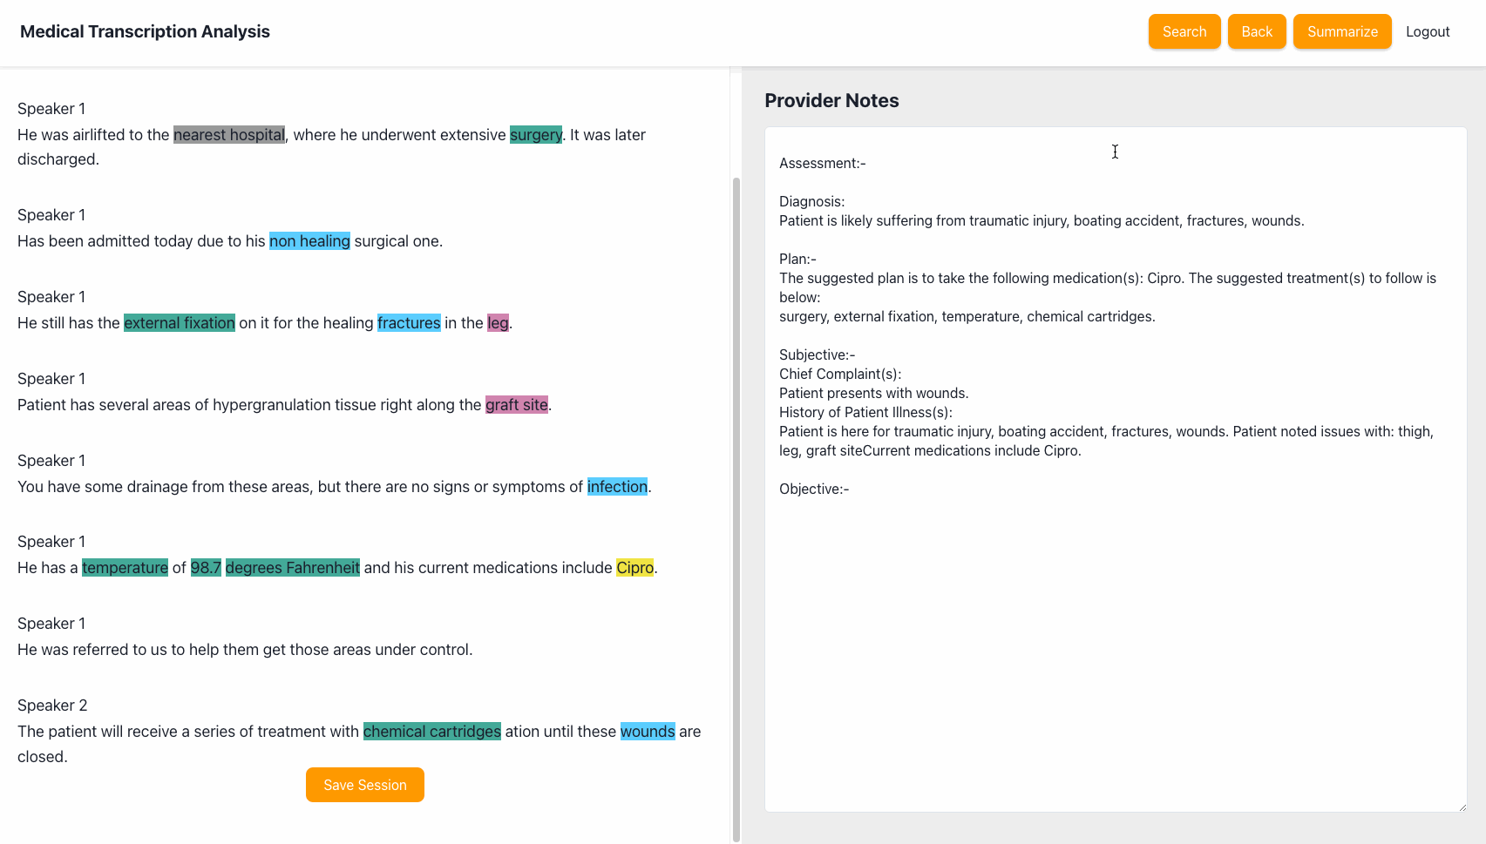Save the session with Save Session

point(365,785)
